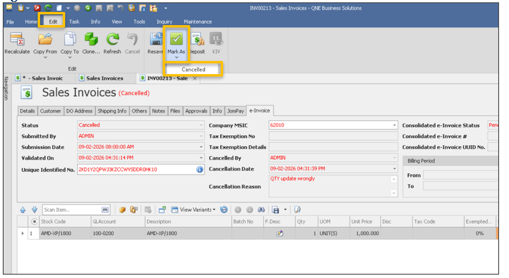The height and width of the screenshot is (278, 509).
Task: Click the F.Desc edit icon in row 1
Action: pos(279,233)
